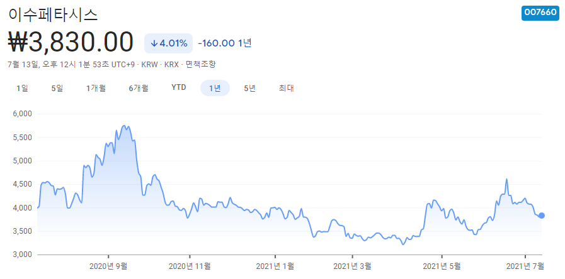This screenshot has width=565, height=279.
Task: Click the -160.00 1년 change text
Action: (225, 43)
